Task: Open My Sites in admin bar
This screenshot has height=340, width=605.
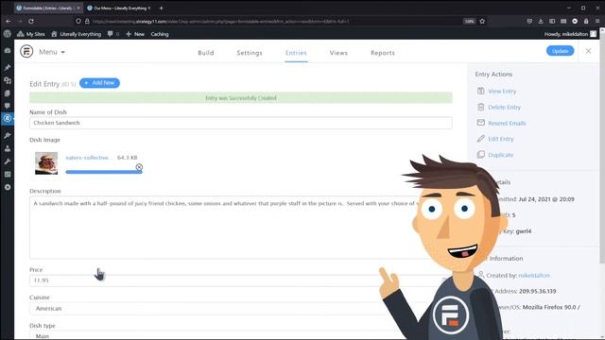Action: 31,34
